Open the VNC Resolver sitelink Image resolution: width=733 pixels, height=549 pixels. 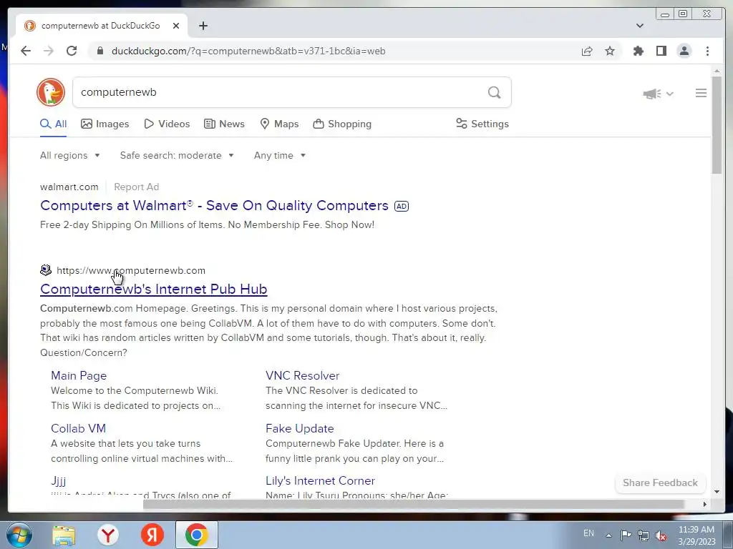303,375
